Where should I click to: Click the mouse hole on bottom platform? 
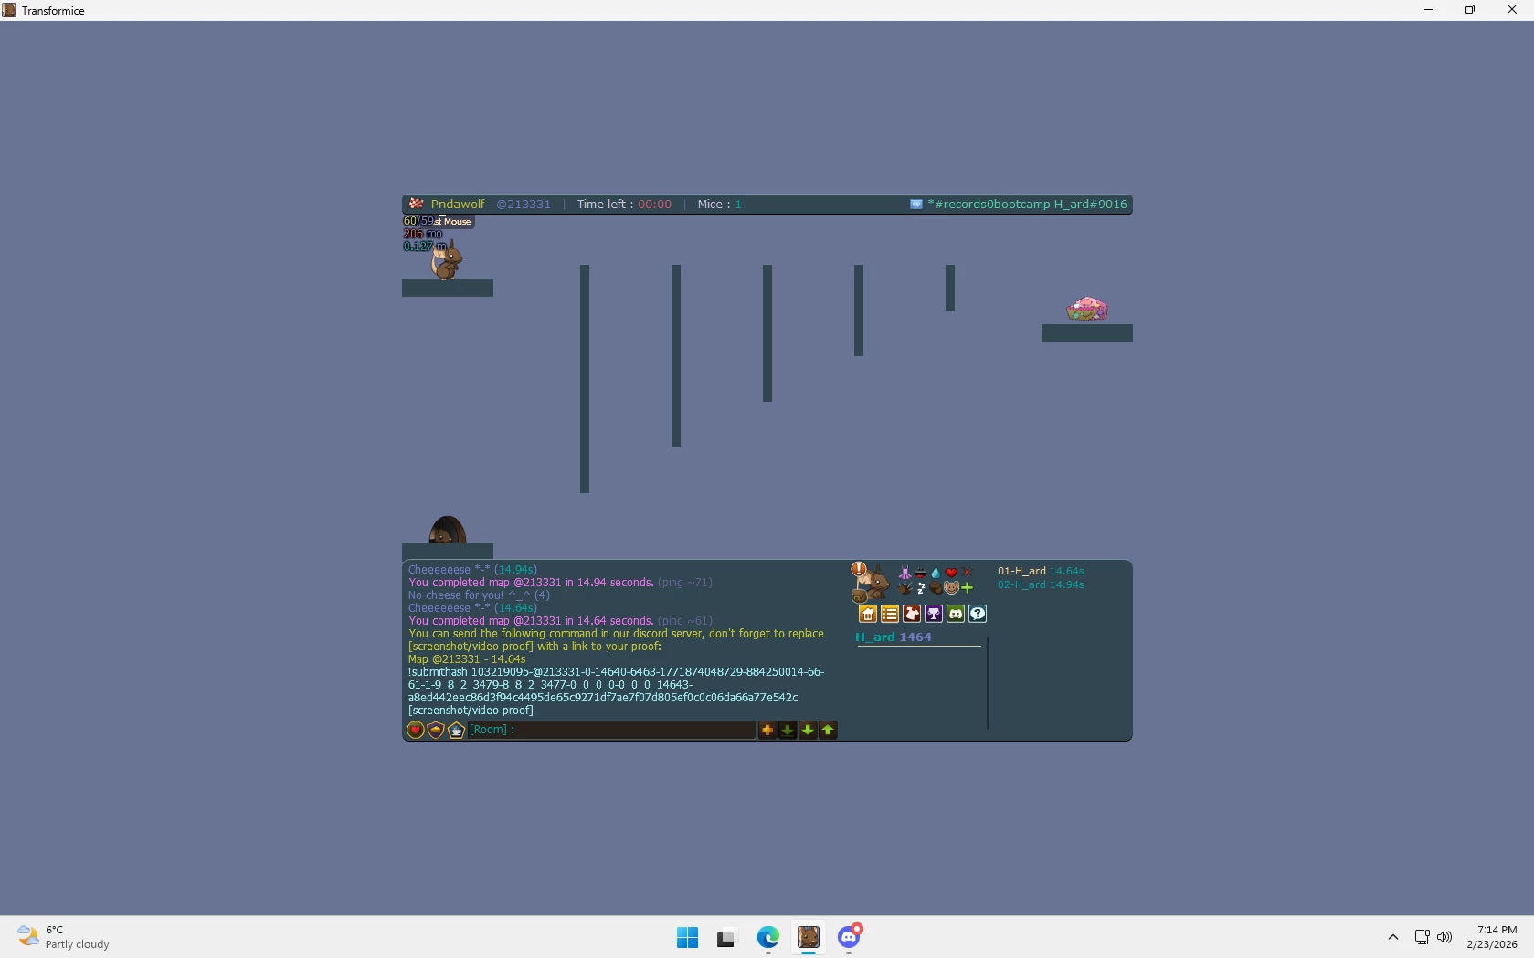click(x=448, y=531)
